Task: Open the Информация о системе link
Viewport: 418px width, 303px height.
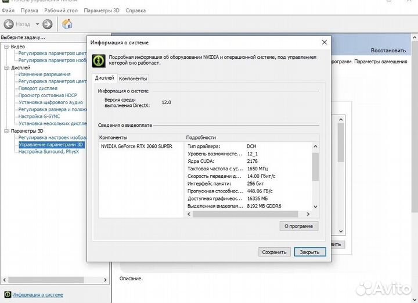Action: tap(38, 295)
